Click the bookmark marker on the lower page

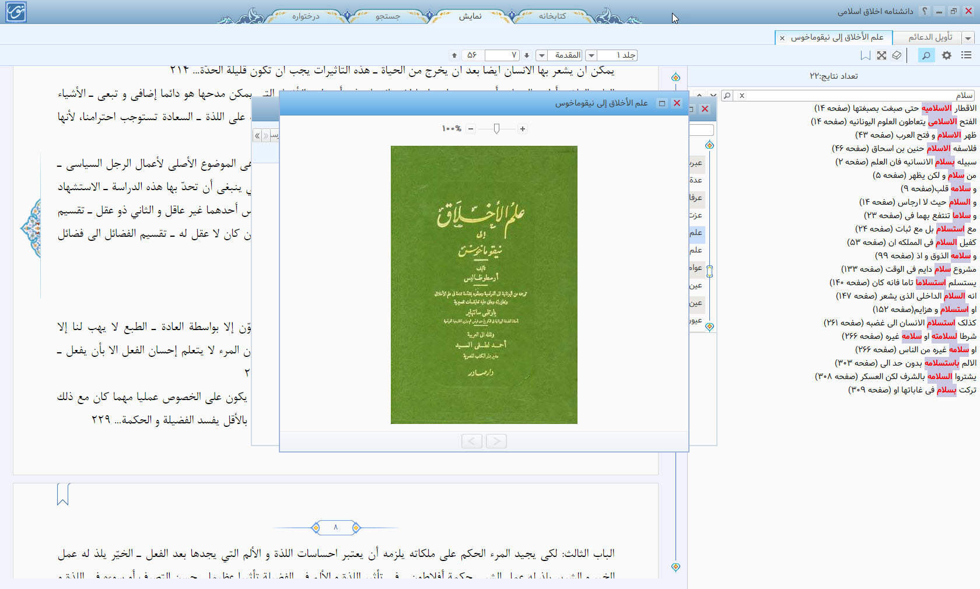[x=63, y=494]
